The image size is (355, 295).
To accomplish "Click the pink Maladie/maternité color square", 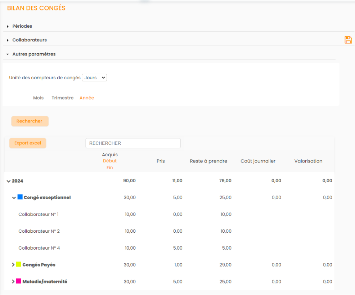I will pos(19,281).
